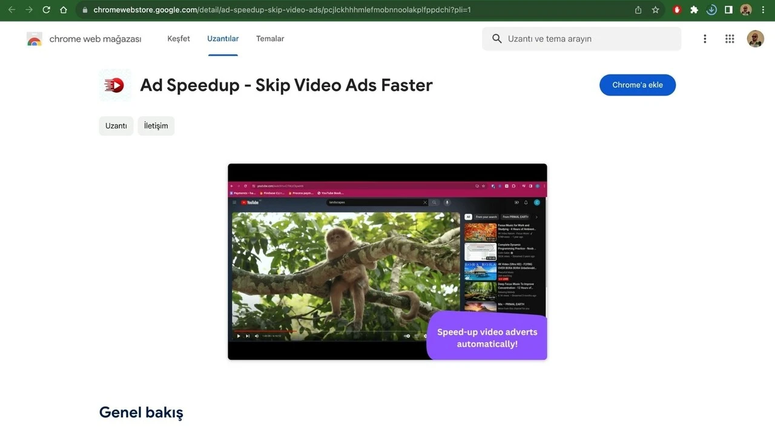Bookmark the page with the star icon
The width and height of the screenshot is (775, 436).
tap(655, 10)
